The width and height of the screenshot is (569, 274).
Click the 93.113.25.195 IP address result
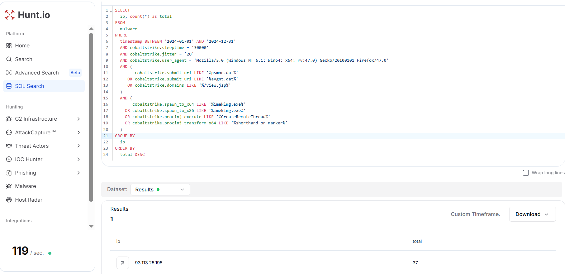click(x=149, y=263)
